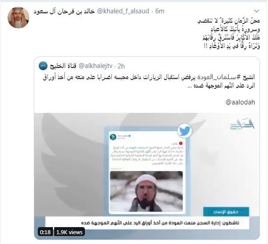Screen dimensions: 268x244
Task: Open the قناة الخليج display name
Action: click(63, 66)
